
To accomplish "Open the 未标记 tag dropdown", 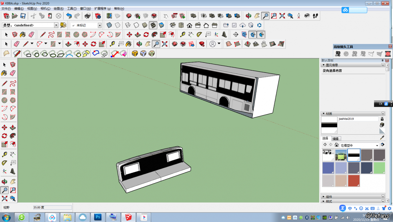I will [x=100, y=26].
